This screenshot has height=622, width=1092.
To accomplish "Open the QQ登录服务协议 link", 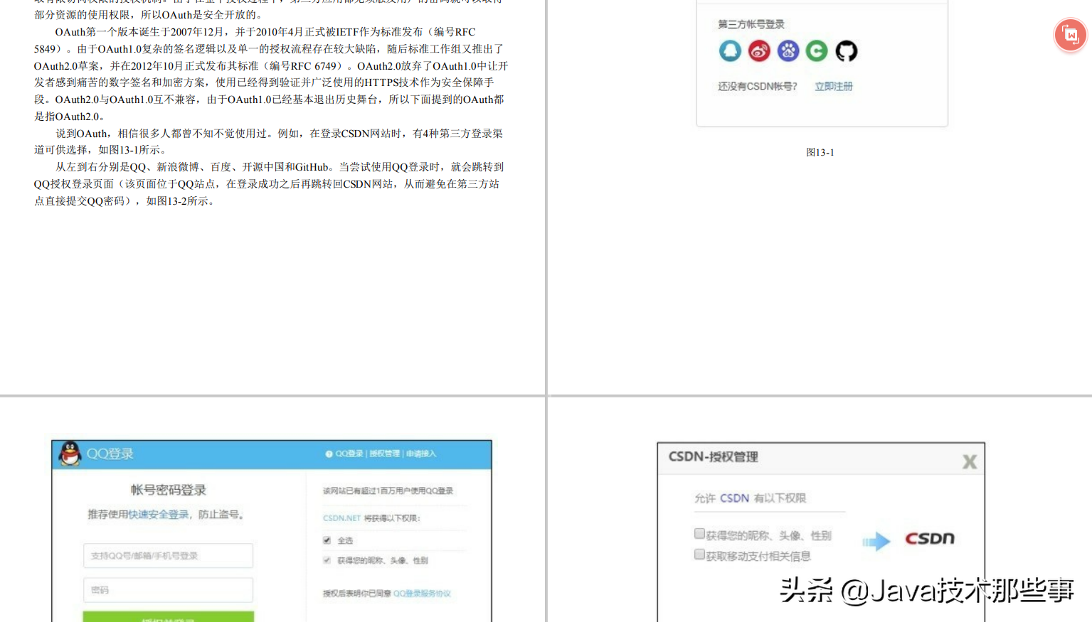I will point(422,594).
